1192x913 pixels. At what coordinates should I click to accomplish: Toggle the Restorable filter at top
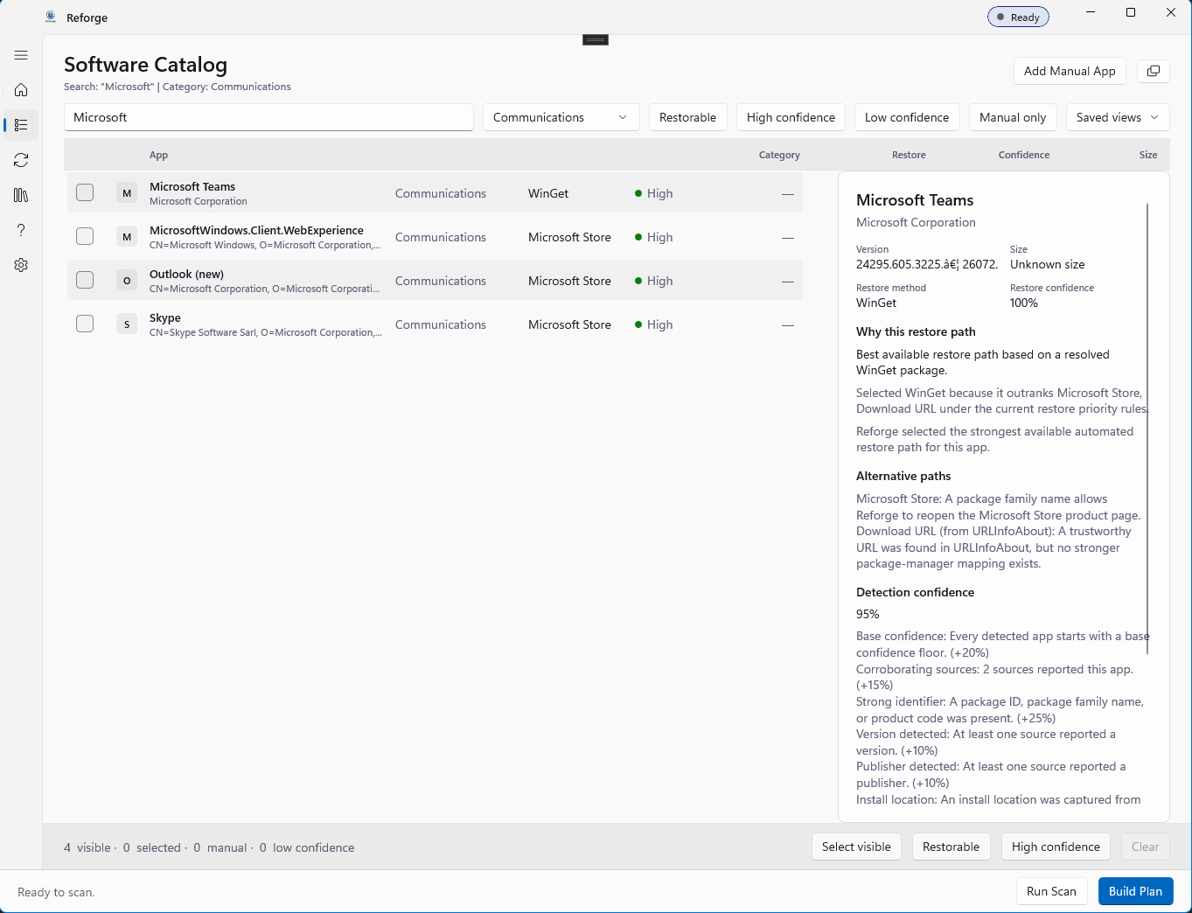(x=687, y=117)
